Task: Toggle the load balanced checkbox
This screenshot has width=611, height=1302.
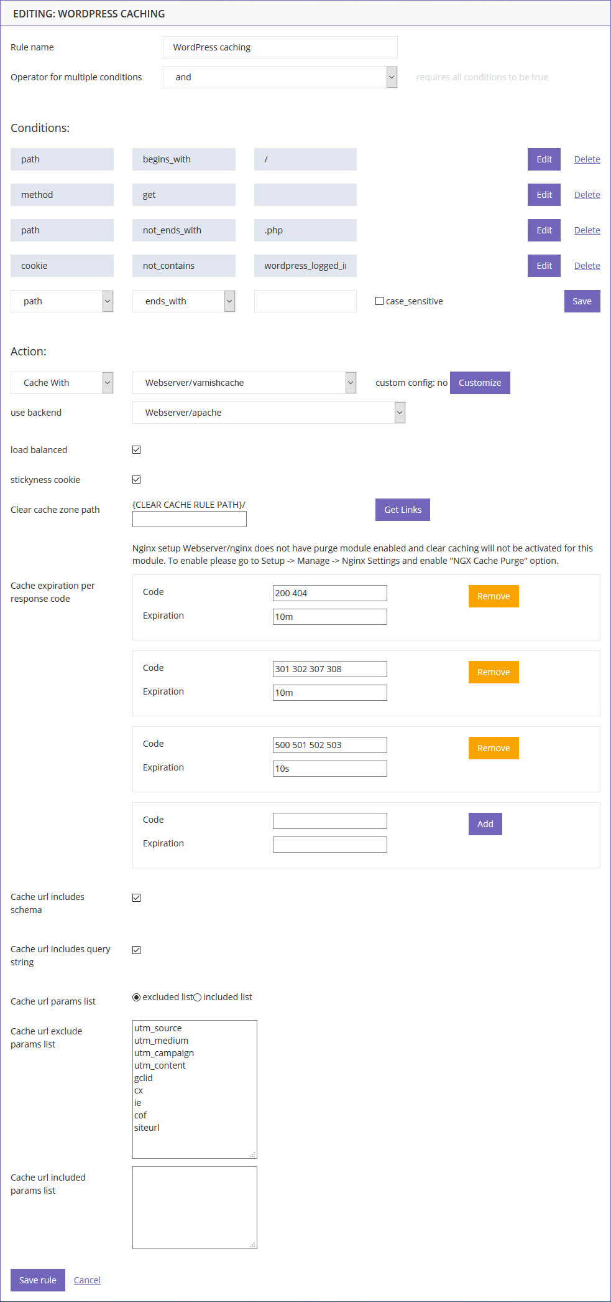Action: pos(137,450)
